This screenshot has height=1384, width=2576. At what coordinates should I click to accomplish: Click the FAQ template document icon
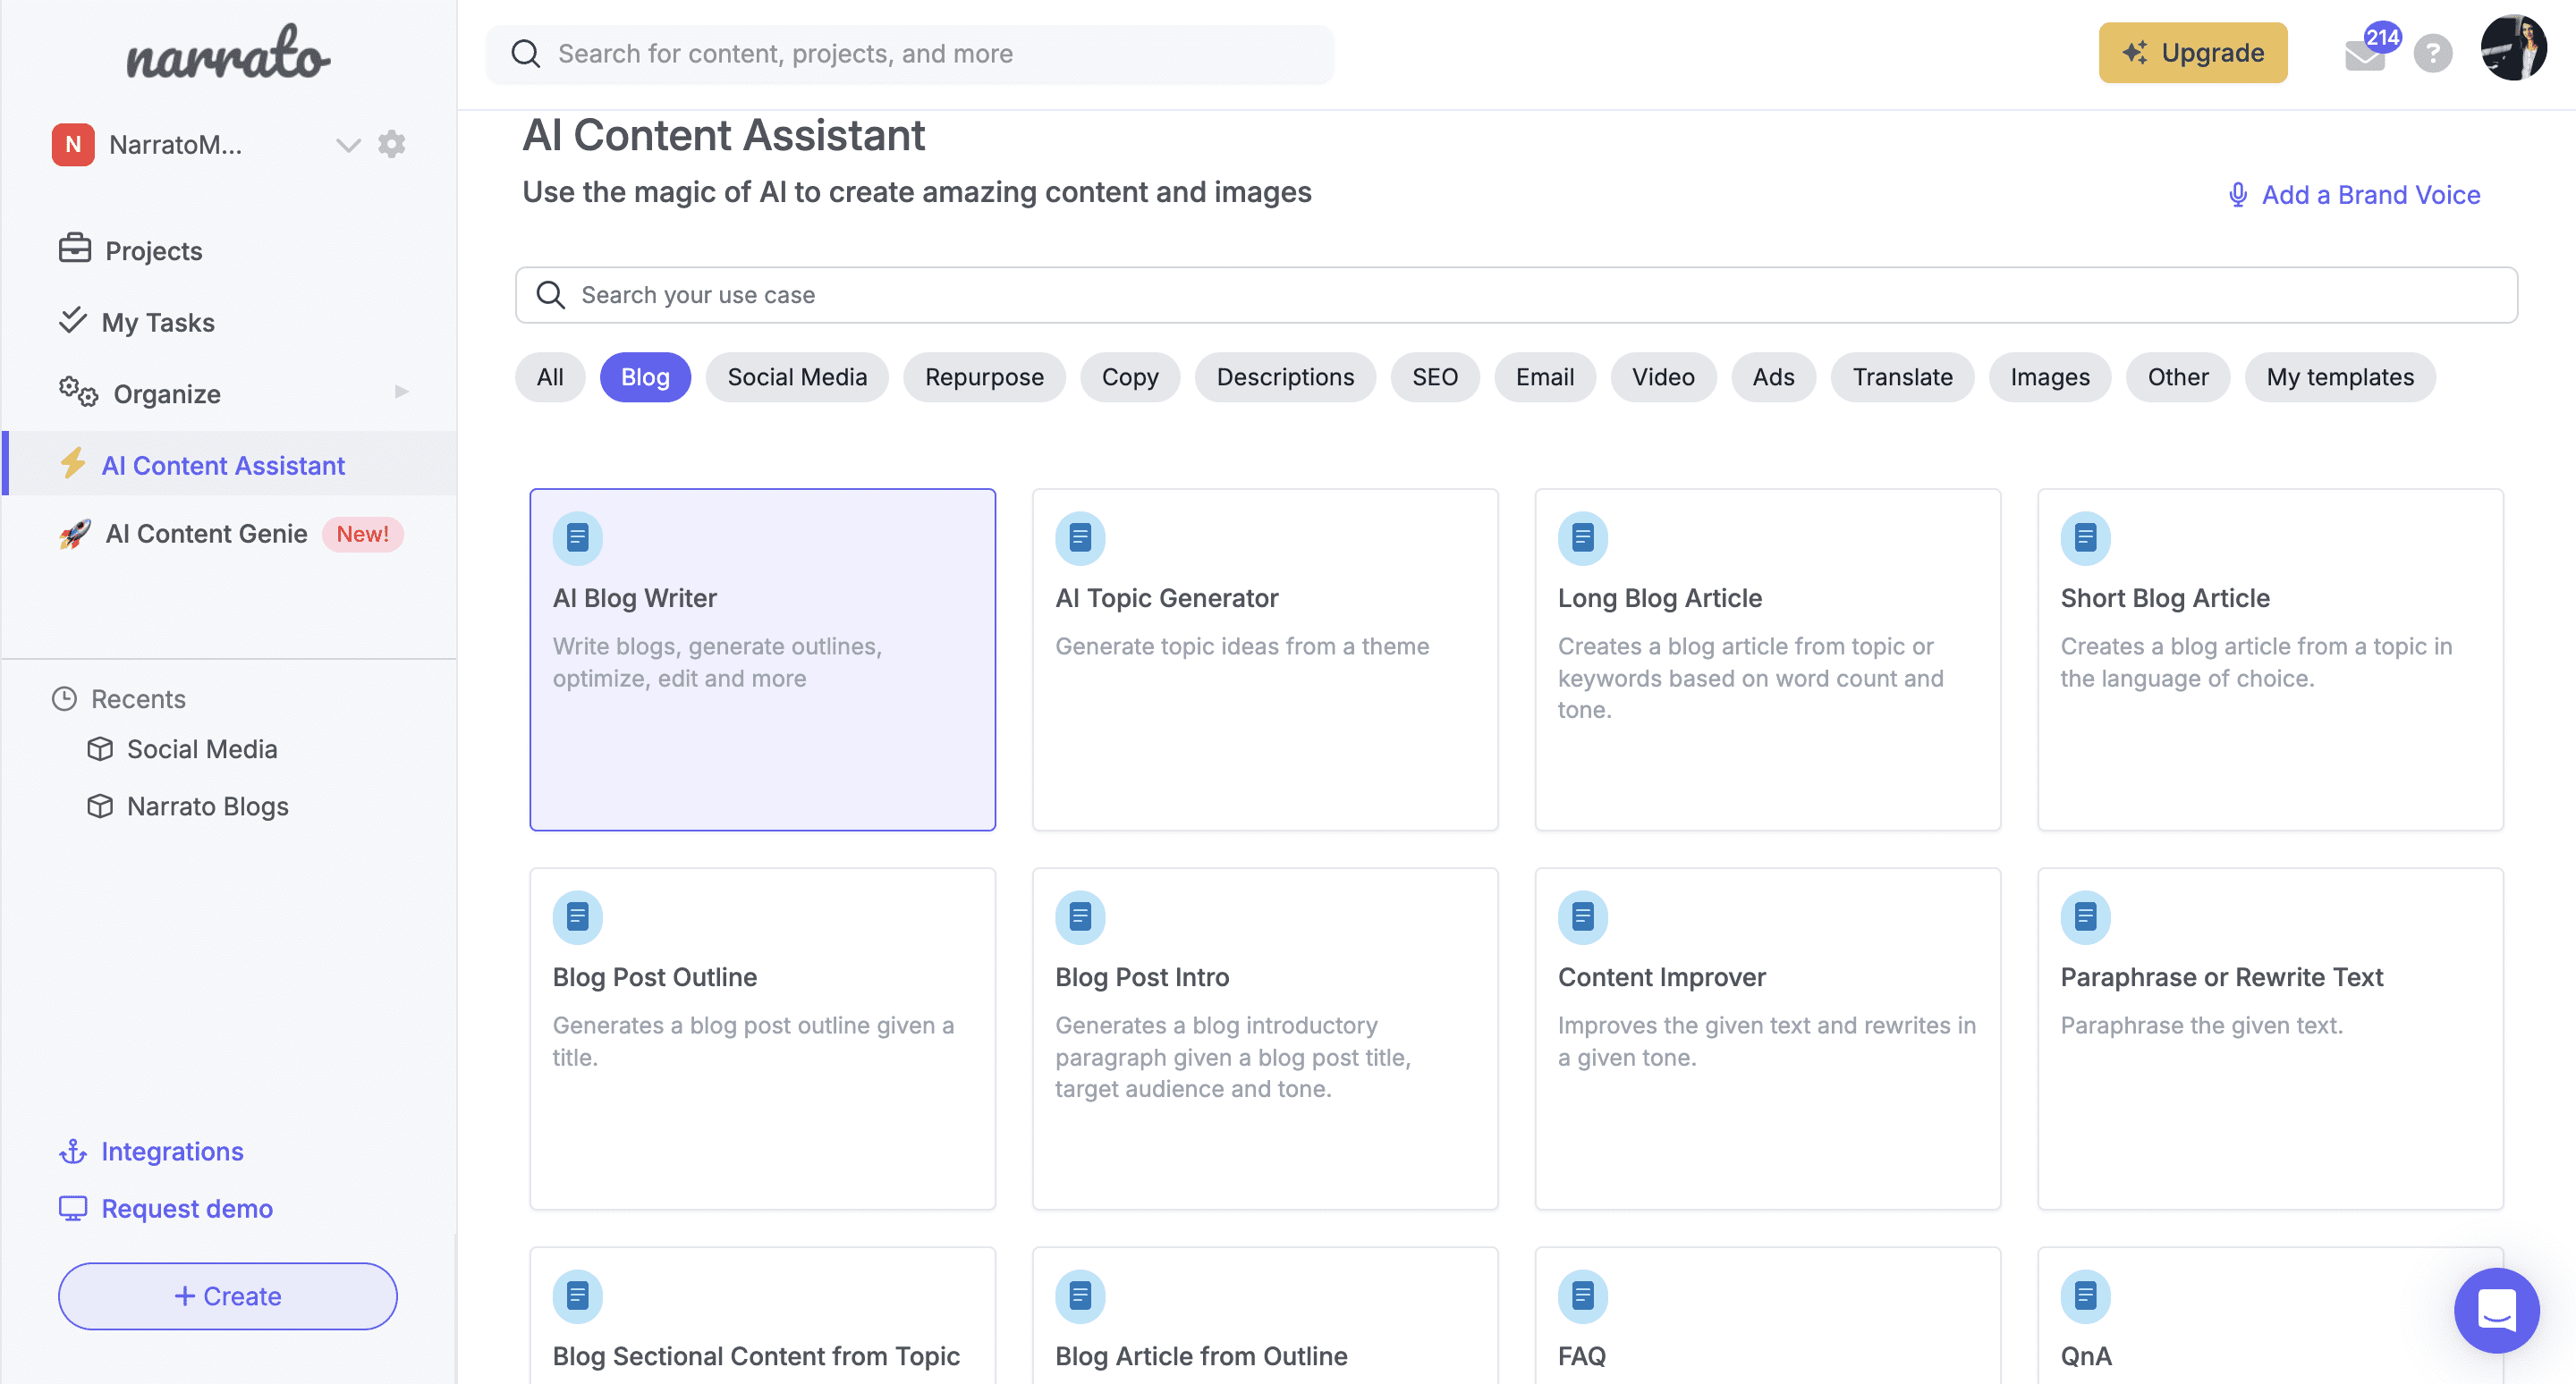coord(1583,1296)
